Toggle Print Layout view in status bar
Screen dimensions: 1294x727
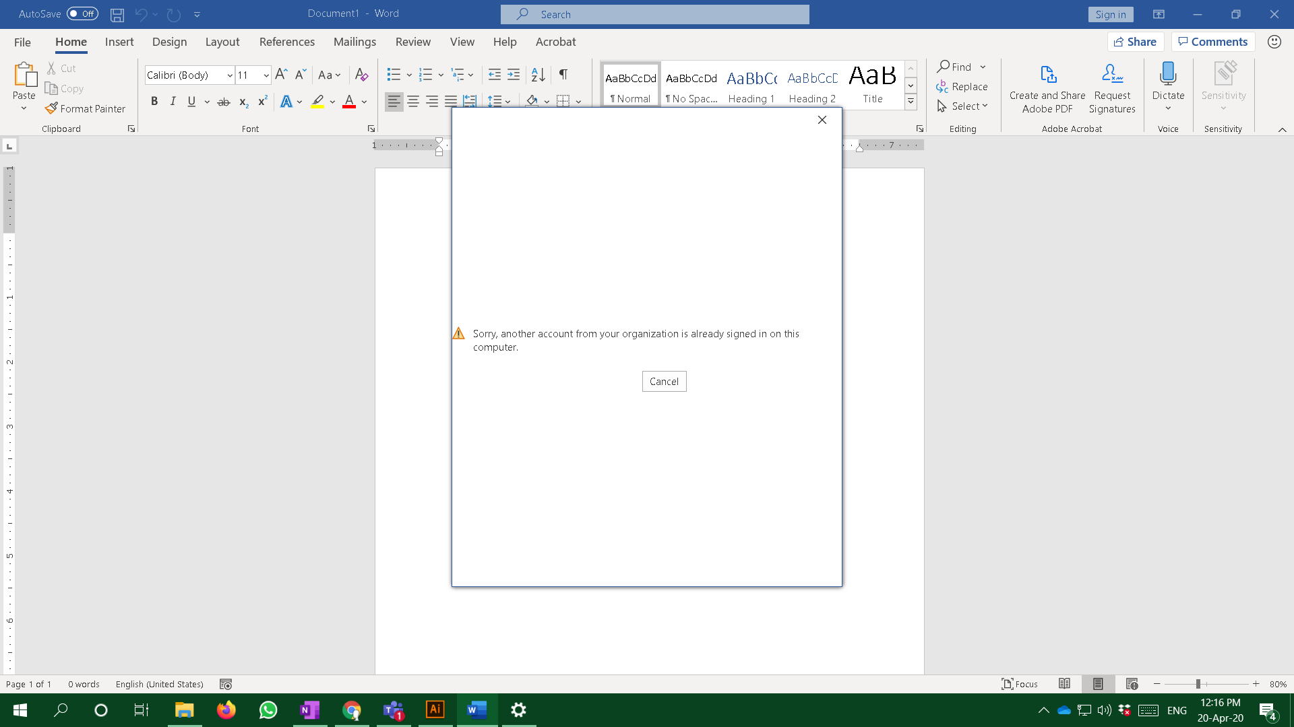click(x=1098, y=684)
